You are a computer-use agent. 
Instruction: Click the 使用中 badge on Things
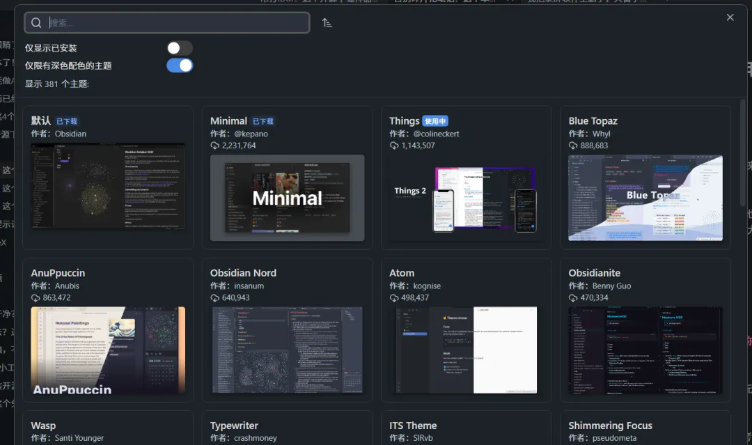coord(435,121)
